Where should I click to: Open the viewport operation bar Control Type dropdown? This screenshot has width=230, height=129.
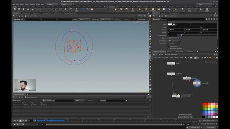[106, 19]
